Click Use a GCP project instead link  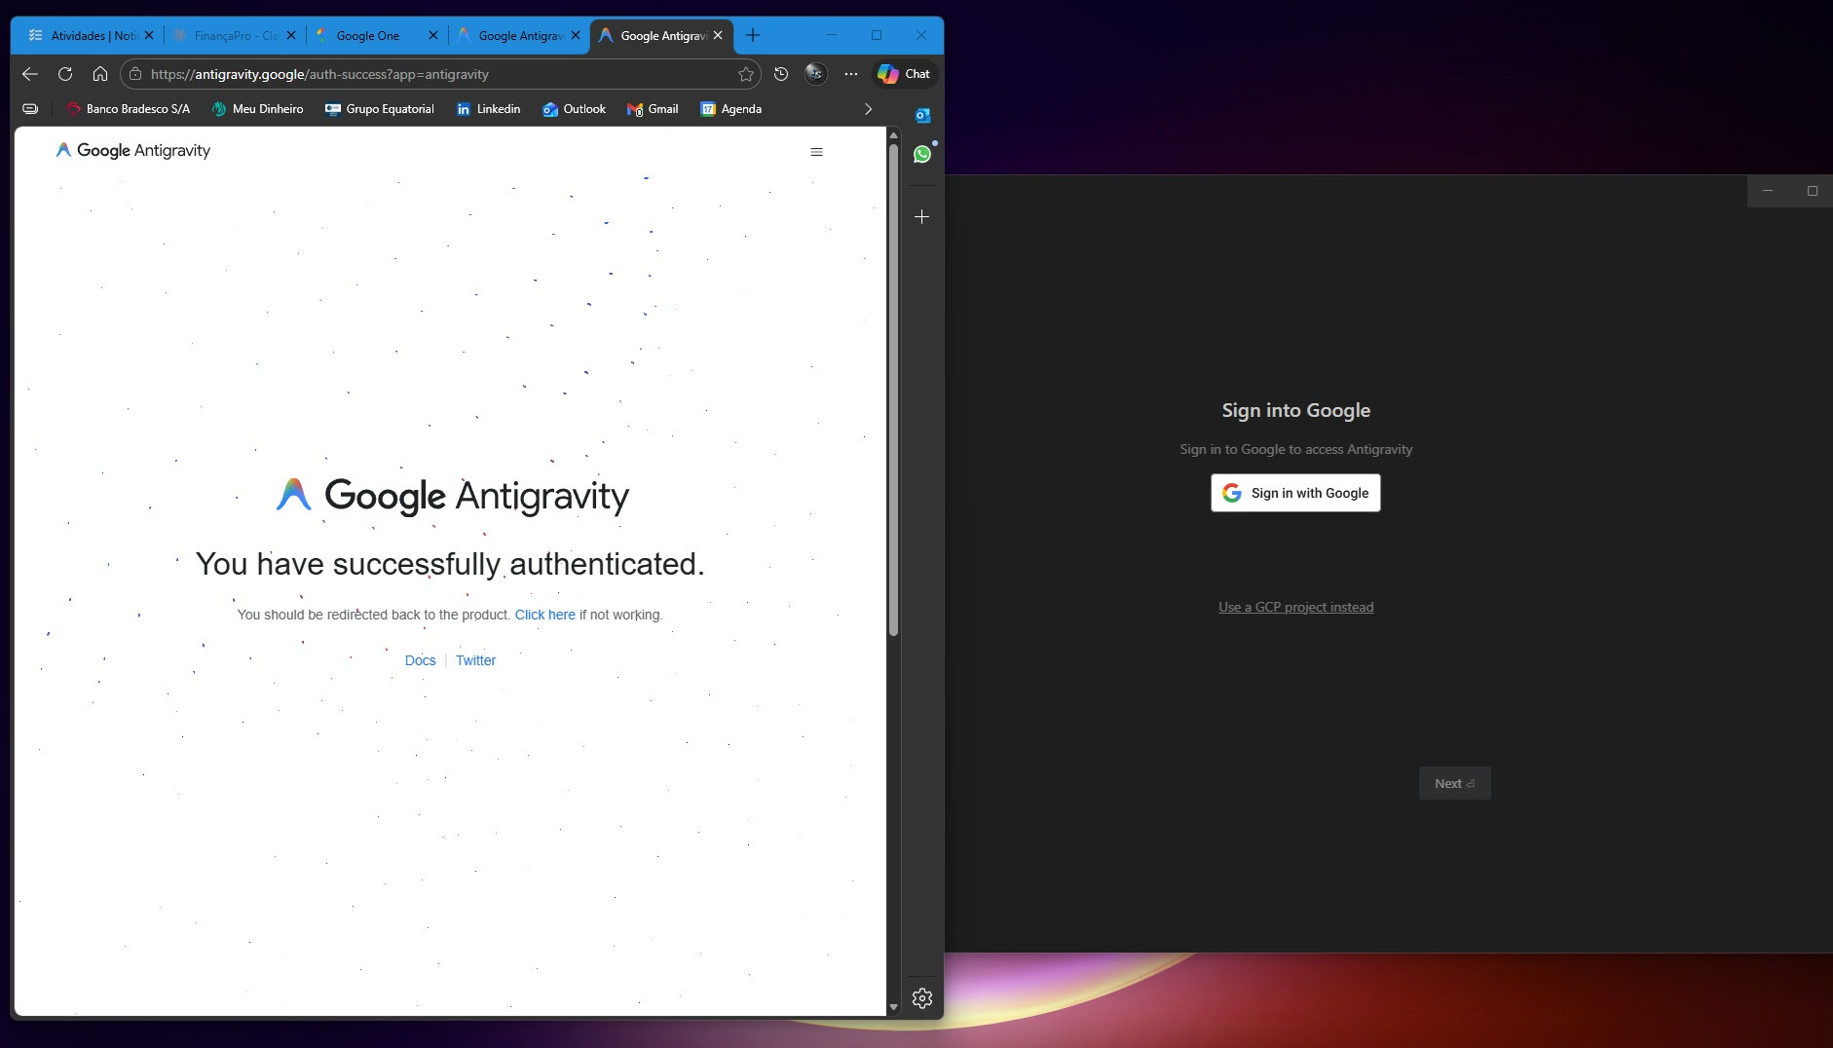coord(1295,607)
